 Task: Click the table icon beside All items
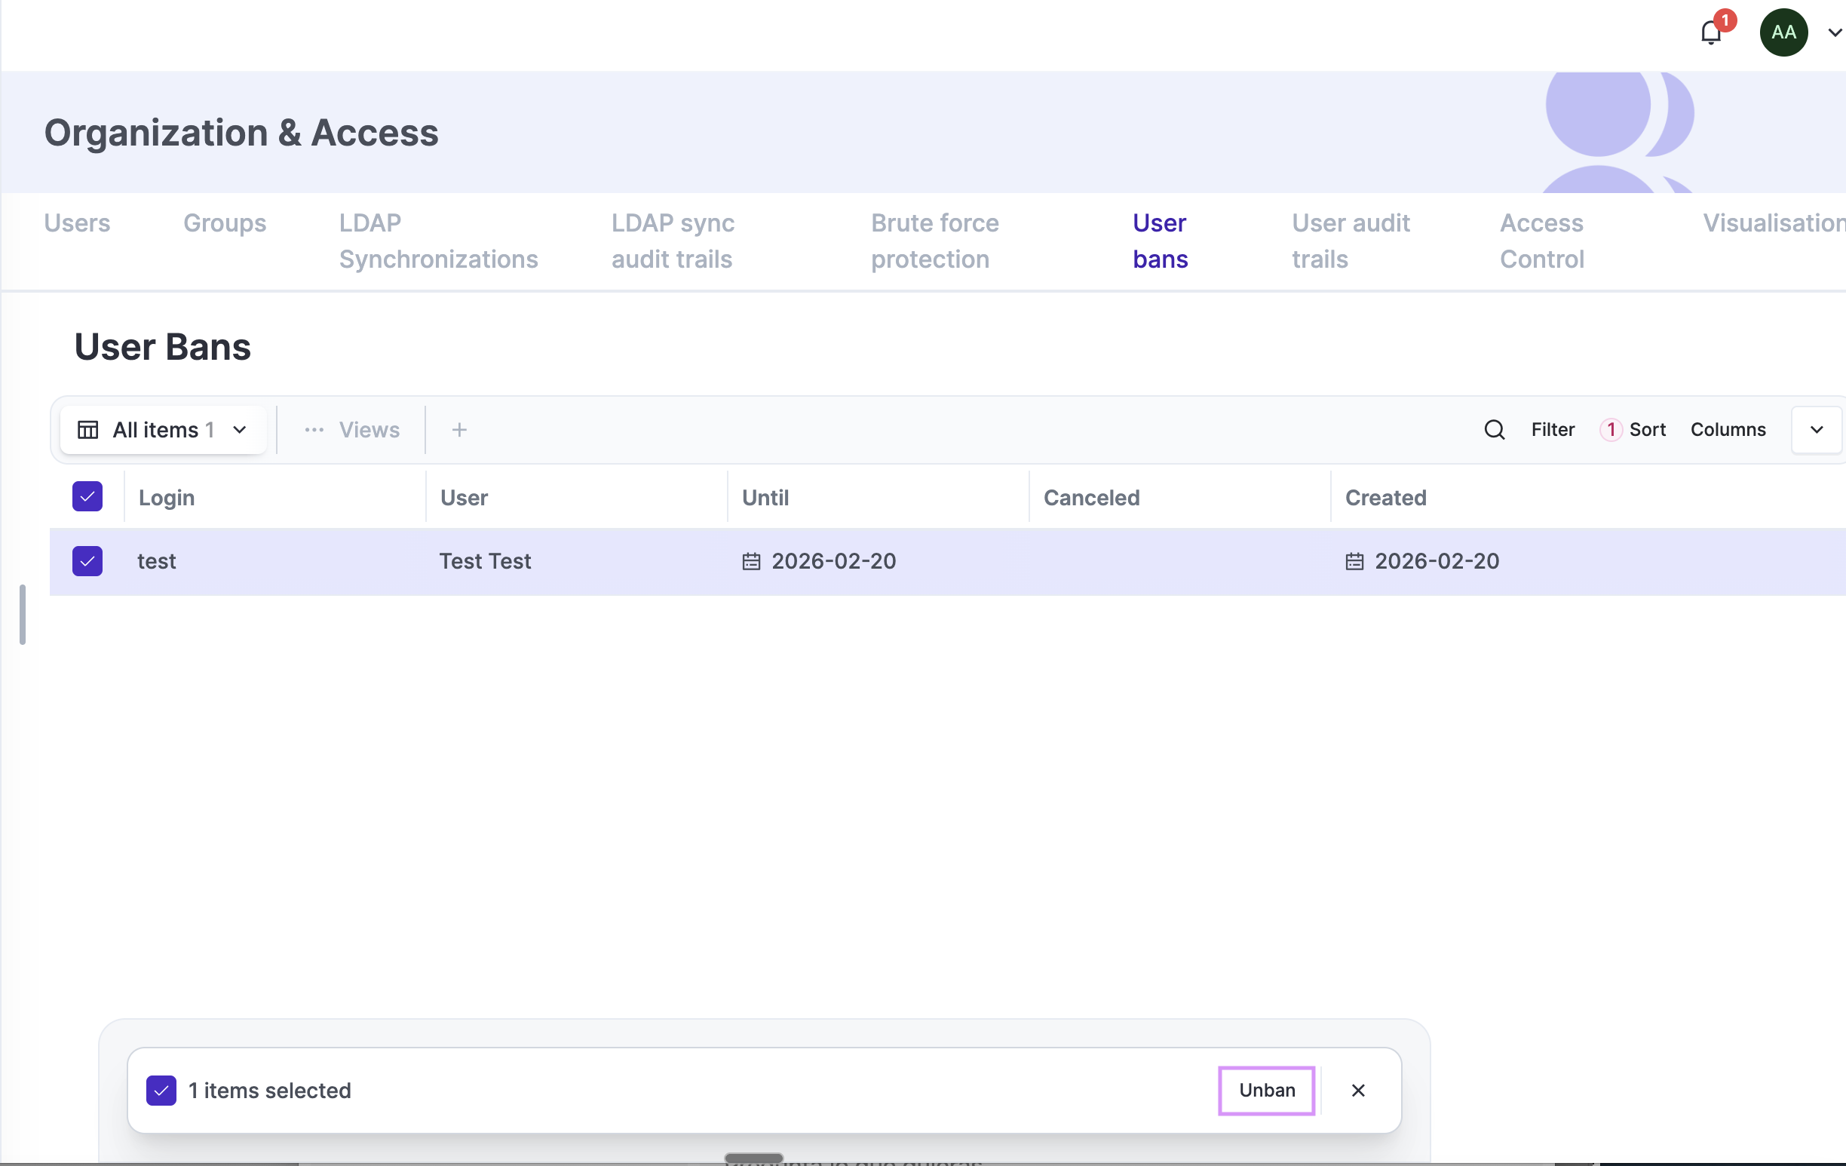(x=88, y=429)
